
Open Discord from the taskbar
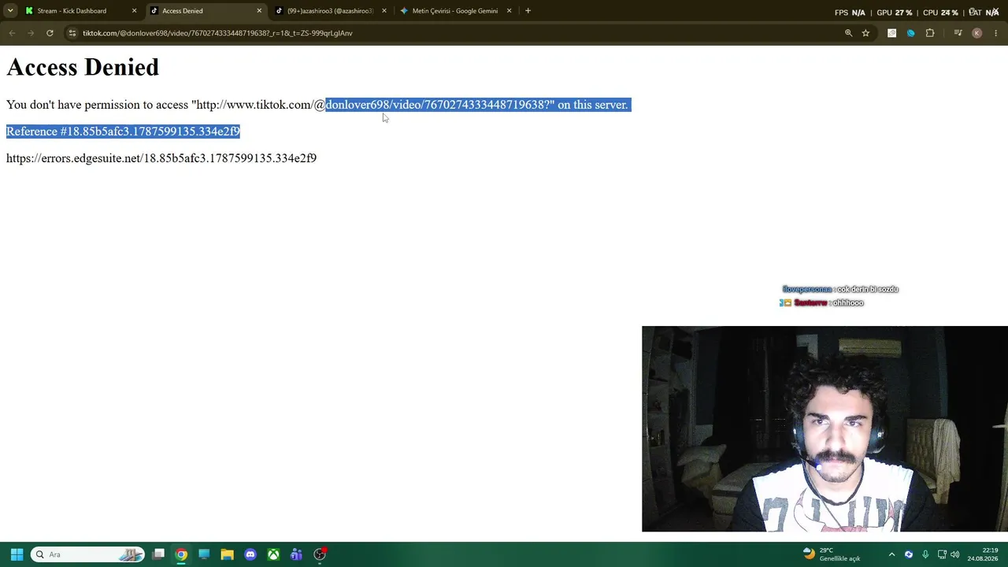pos(250,554)
